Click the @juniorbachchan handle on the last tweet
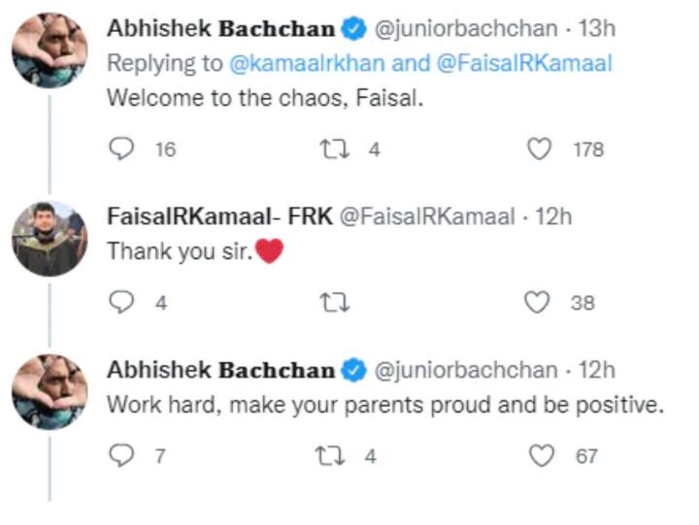Screen dimensions: 699x525 (x=466, y=370)
